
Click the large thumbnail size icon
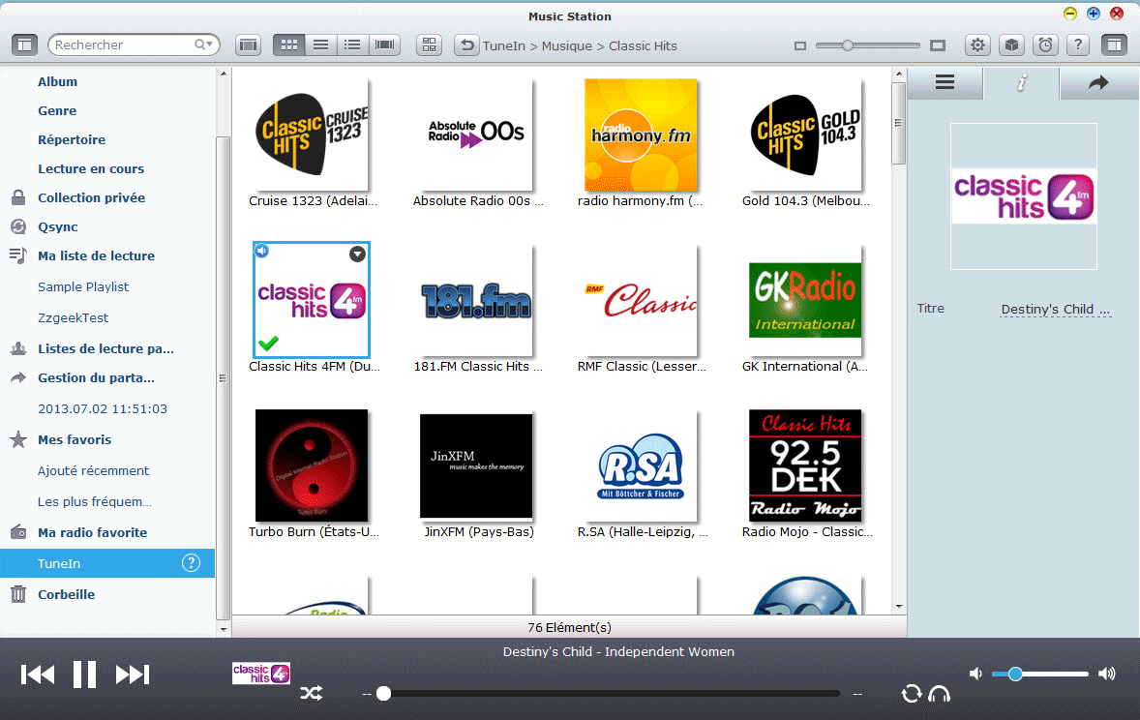pyautogui.click(x=938, y=45)
